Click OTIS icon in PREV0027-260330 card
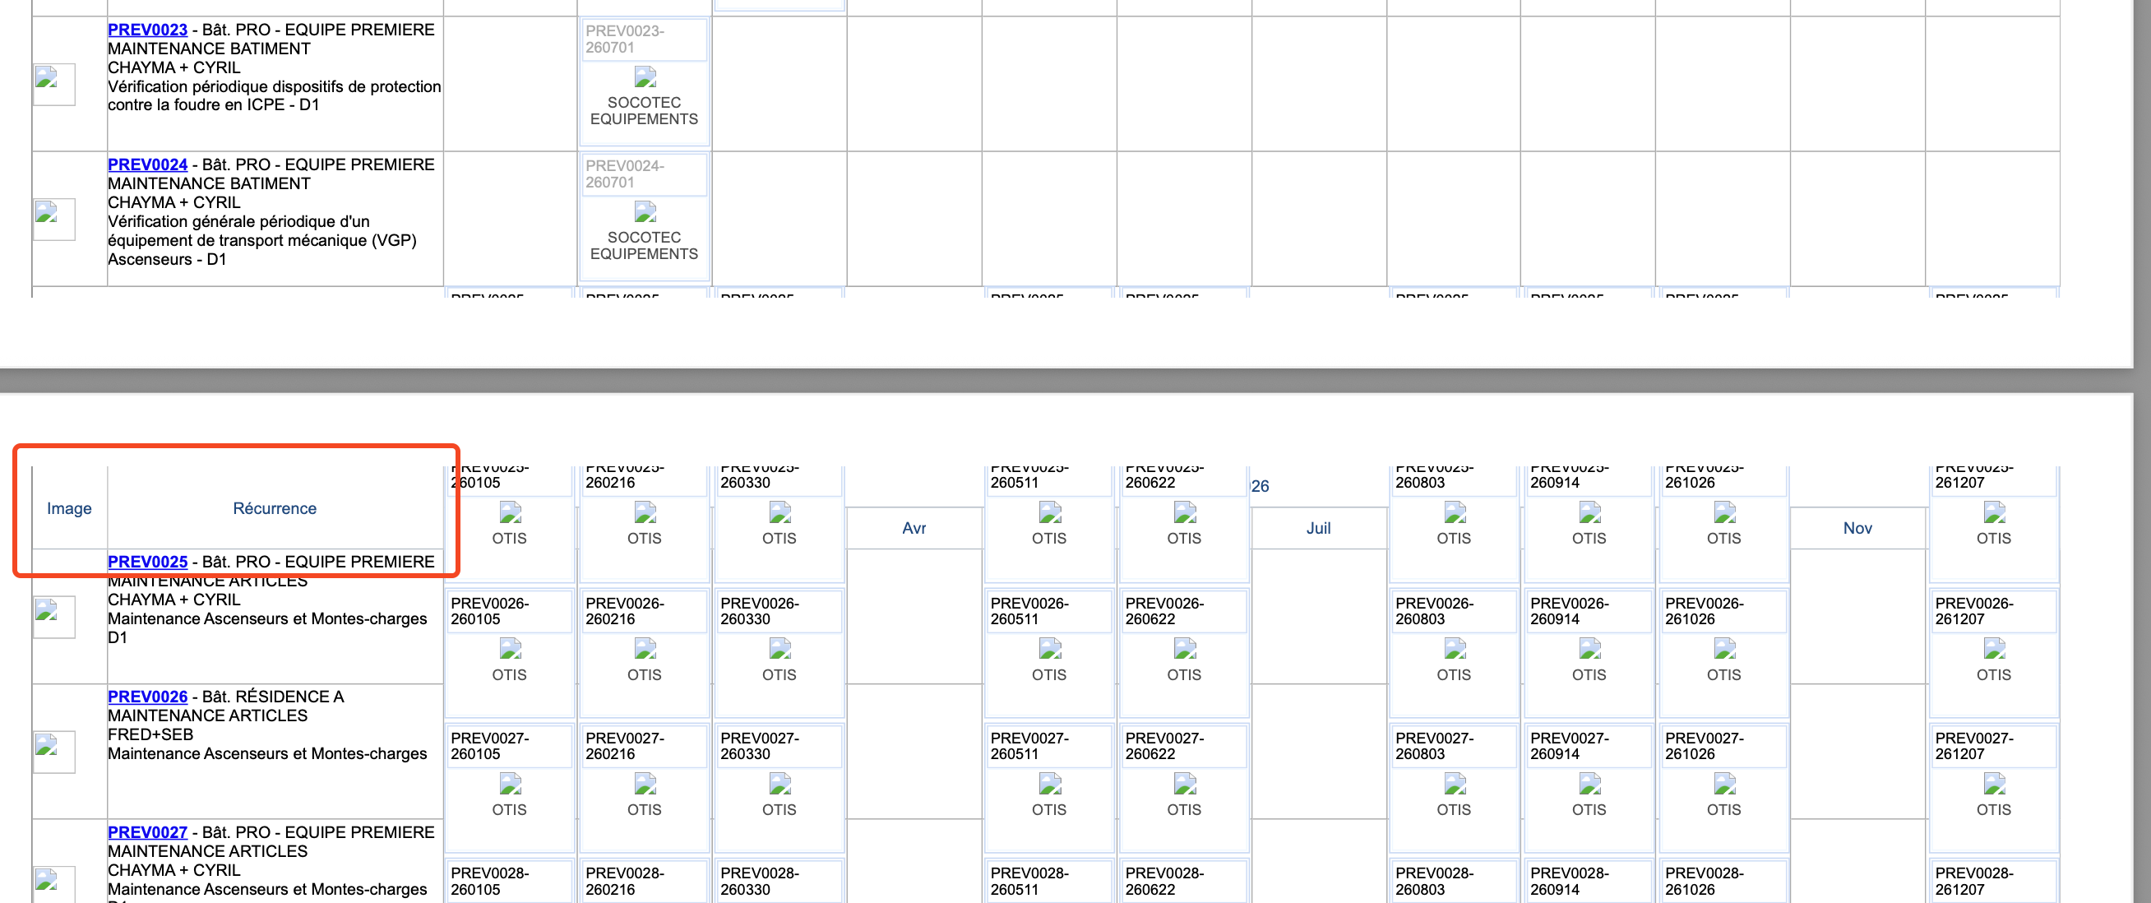This screenshot has width=2151, height=903. point(779,784)
